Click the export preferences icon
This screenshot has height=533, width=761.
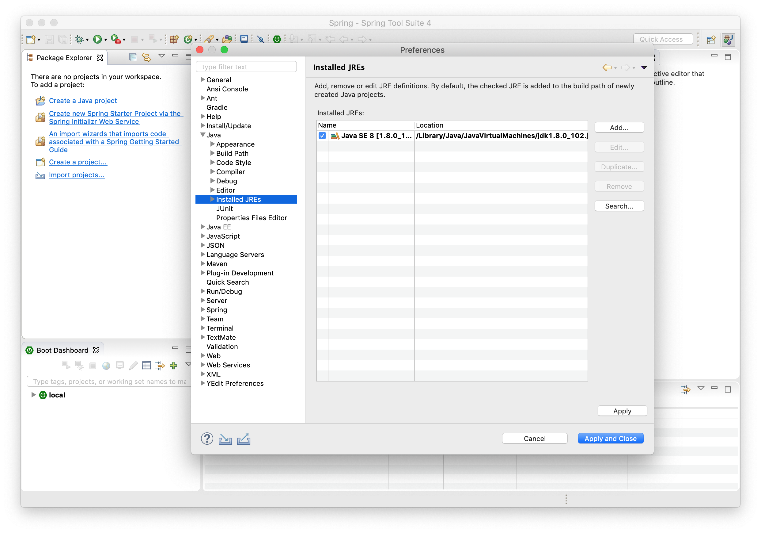click(x=244, y=439)
